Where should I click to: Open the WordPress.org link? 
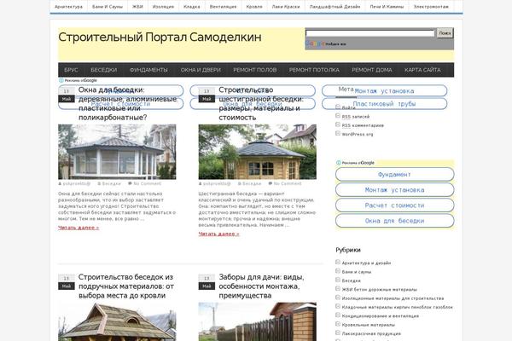[x=358, y=134]
